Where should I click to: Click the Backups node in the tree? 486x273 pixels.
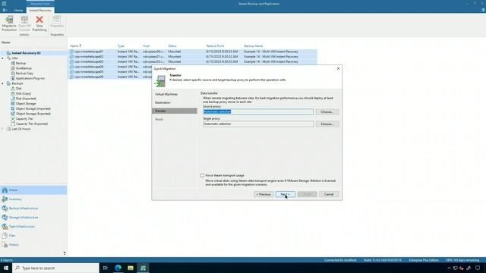coord(17,83)
